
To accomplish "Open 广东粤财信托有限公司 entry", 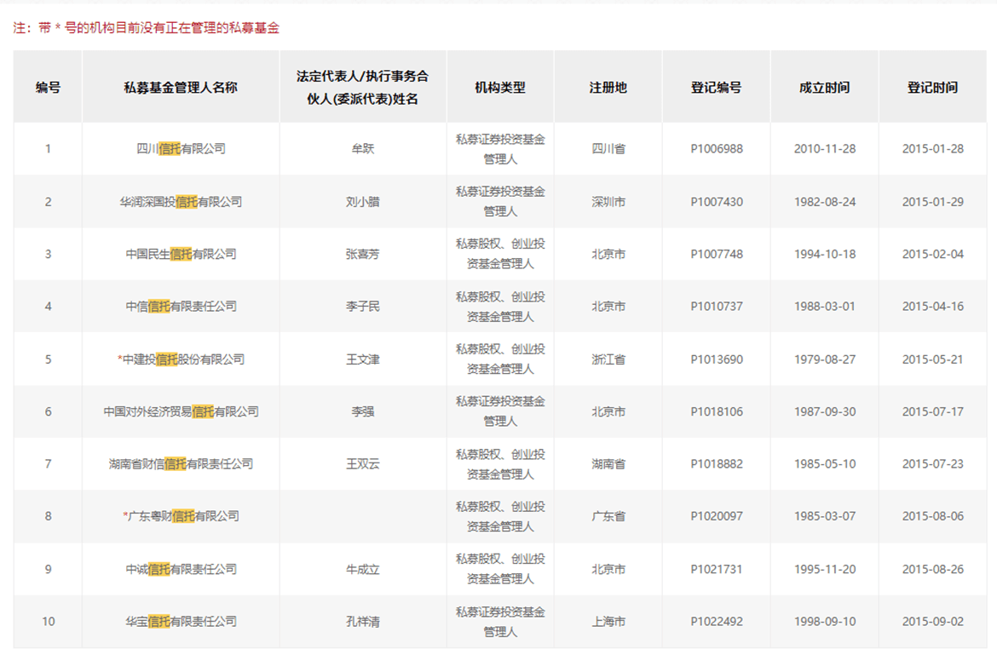I will click(x=183, y=516).
